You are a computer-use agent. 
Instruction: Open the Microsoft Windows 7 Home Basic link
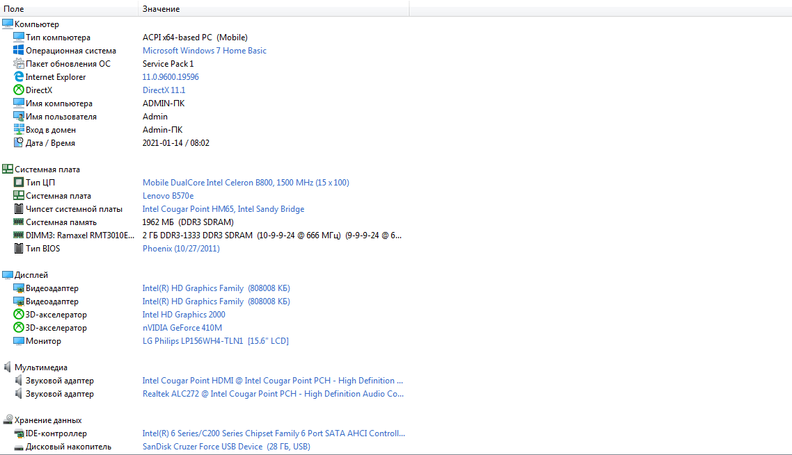point(204,51)
